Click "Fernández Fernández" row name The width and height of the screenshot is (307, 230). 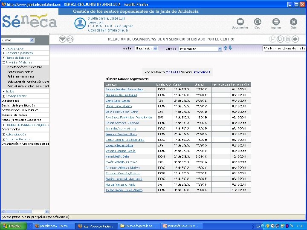point(129,118)
